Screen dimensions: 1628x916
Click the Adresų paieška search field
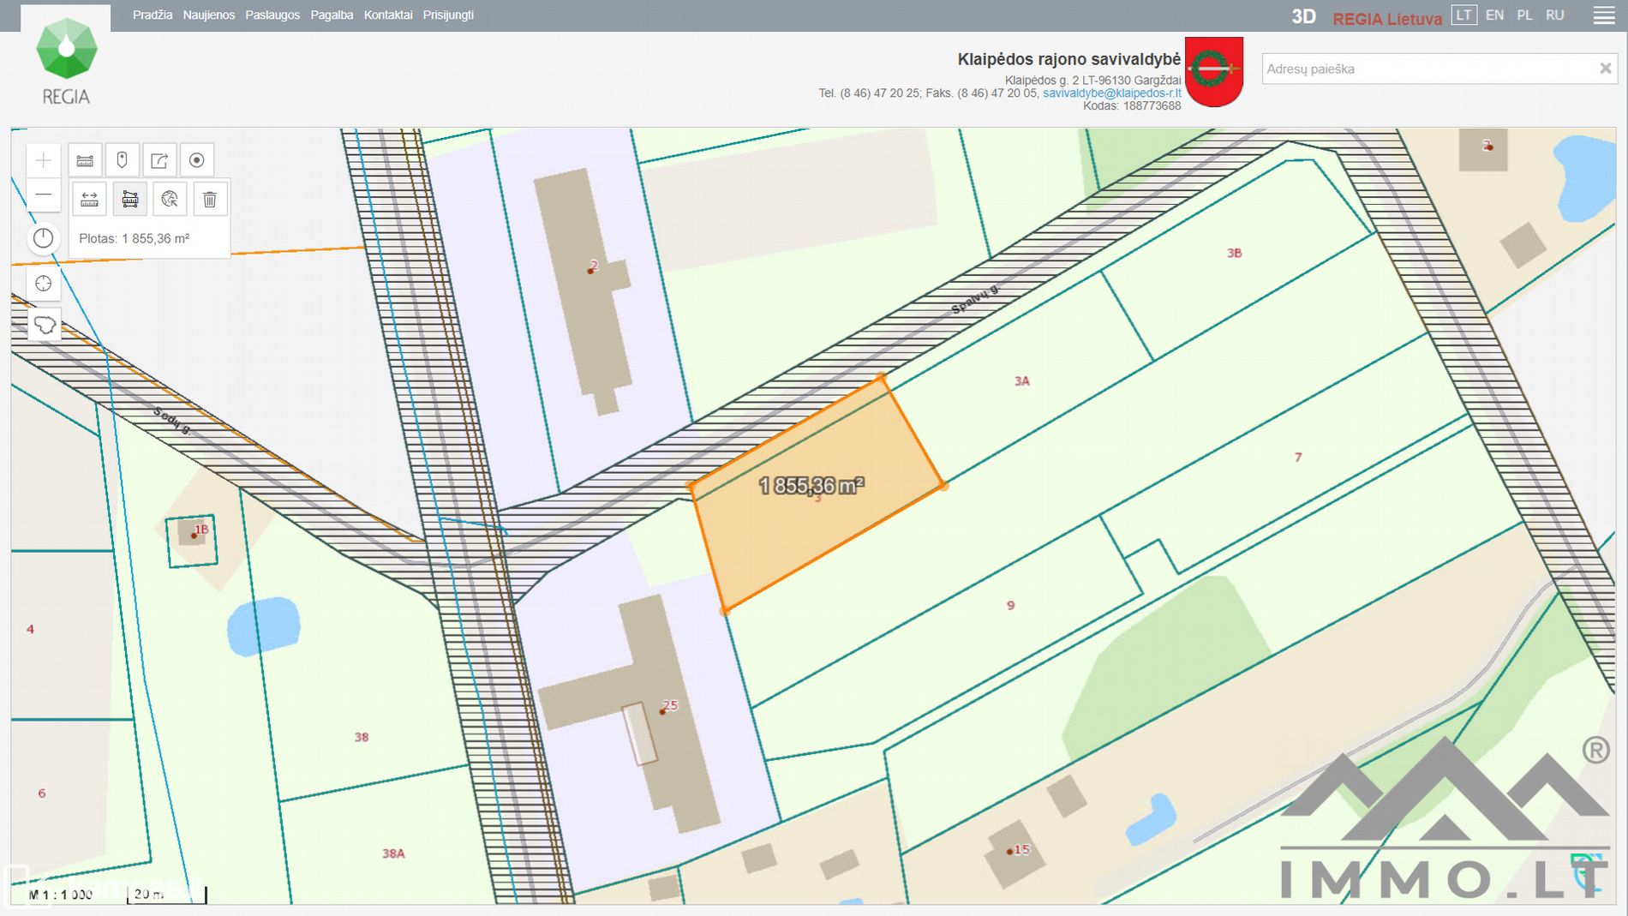coord(1427,69)
